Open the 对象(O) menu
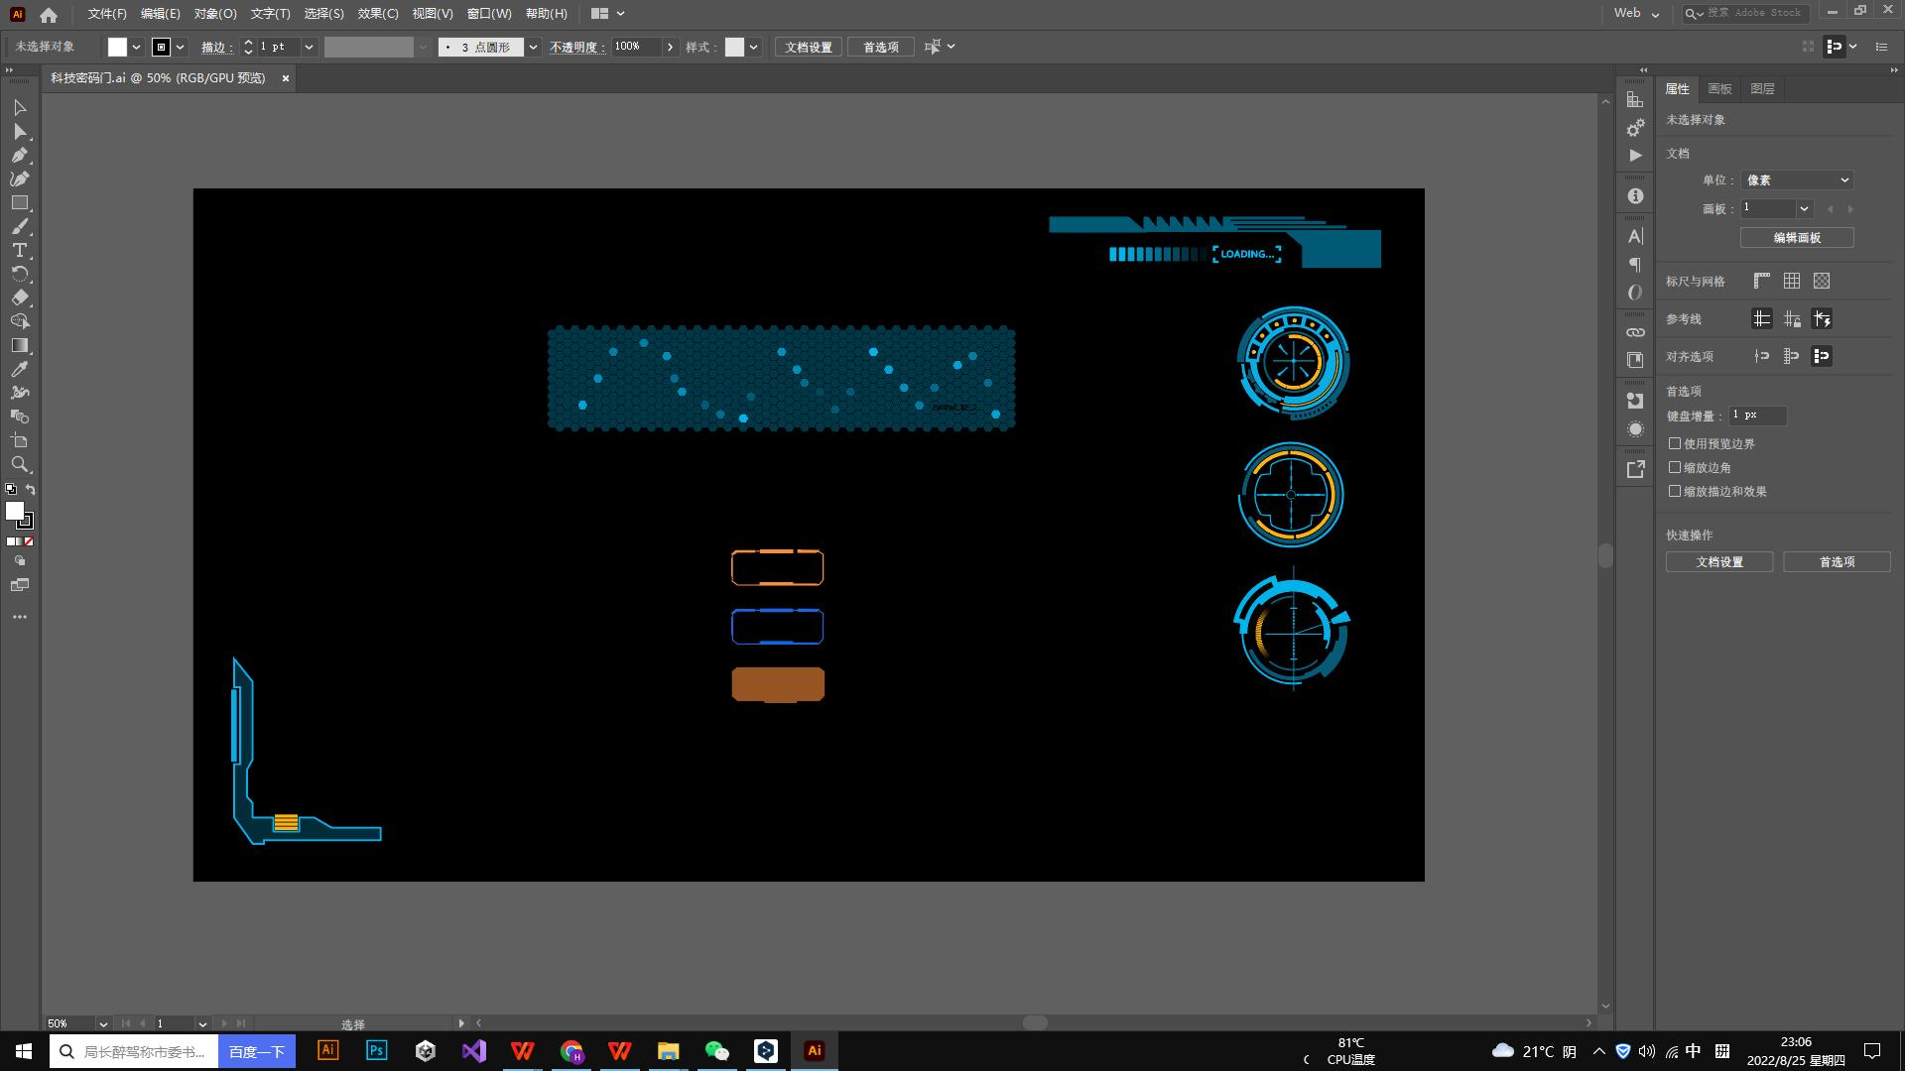 215,14
